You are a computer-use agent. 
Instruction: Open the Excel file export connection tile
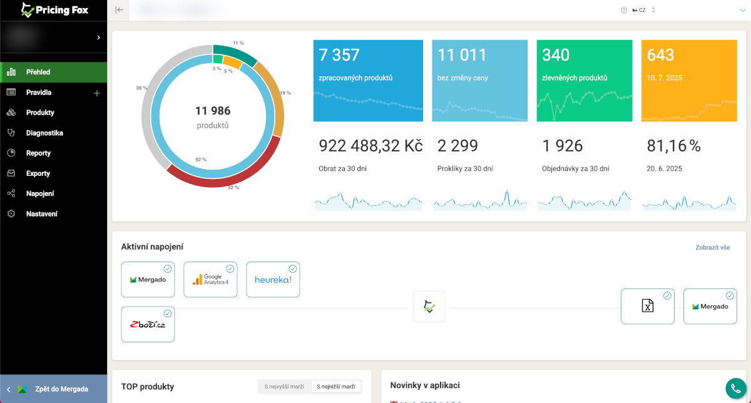click(647, 306)
